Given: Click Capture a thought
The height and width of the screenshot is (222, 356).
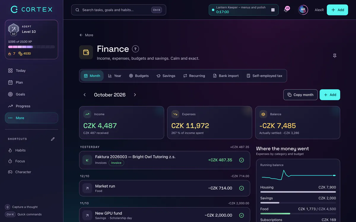Looking at the screenshot, I should click(21, 207).
